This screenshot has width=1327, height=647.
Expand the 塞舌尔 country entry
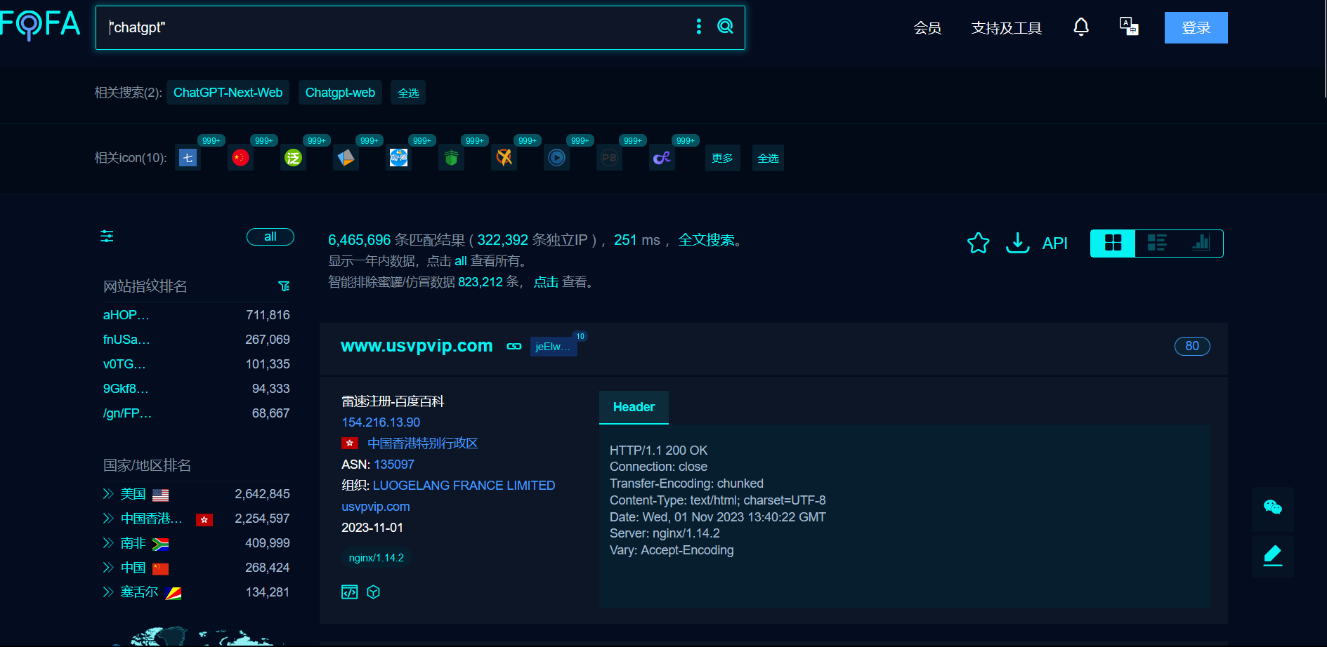pyautogui.click(x=108, y=592)
